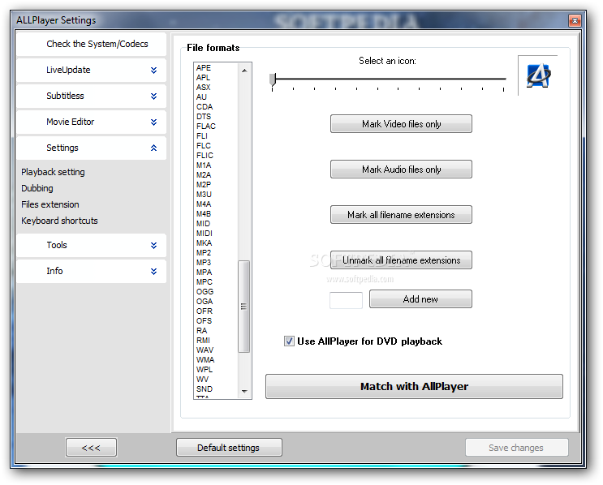
Task: Click Match with AllPlayer button
Action: (x=414, y=386)
